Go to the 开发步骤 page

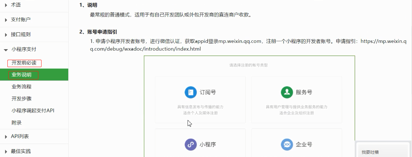[21, 99]
